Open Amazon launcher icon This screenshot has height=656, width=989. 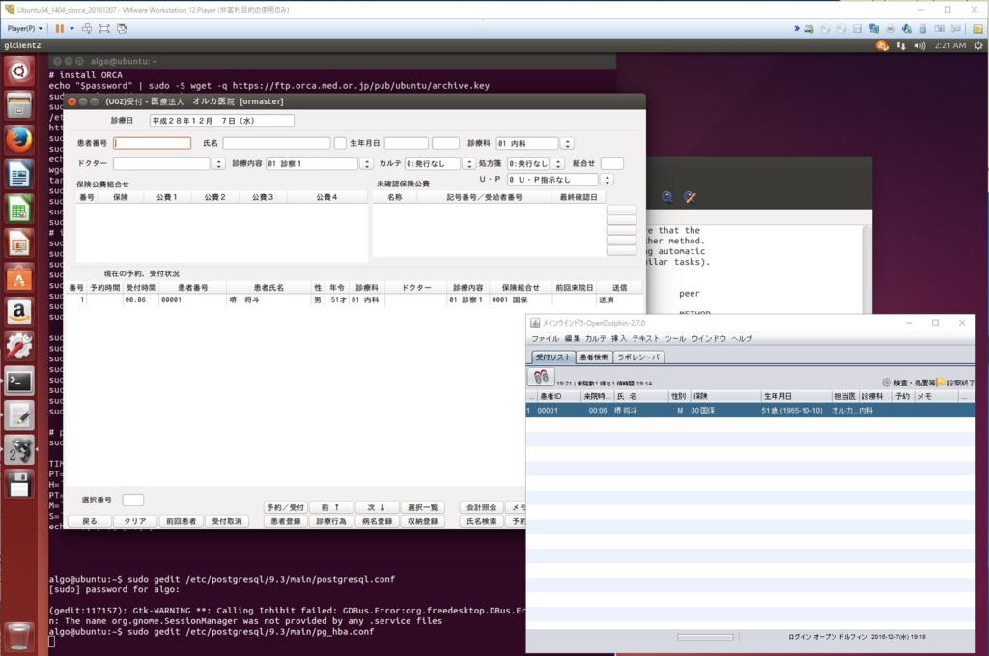tap(19, 312)
